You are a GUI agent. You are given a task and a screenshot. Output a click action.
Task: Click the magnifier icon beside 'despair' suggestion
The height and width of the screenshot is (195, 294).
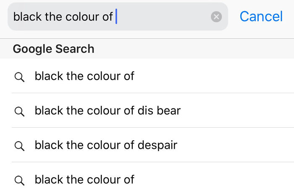pos(19,146)
